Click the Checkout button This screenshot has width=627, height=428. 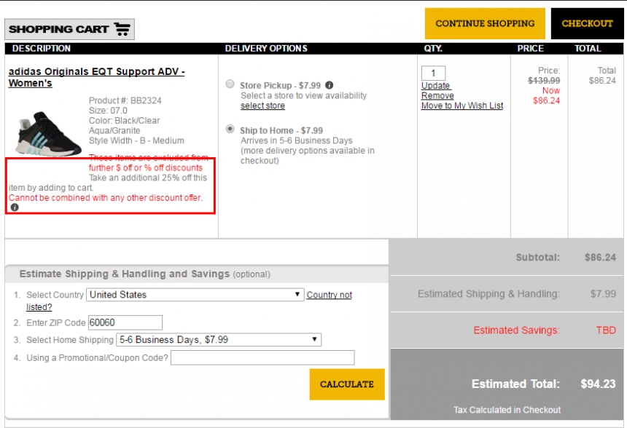(x=587, y=23)
